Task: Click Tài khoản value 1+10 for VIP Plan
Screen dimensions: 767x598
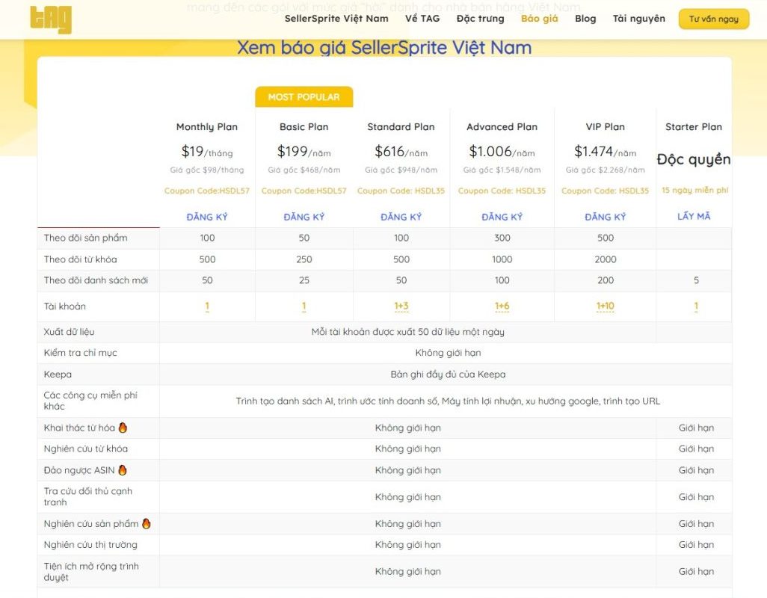Action: (605, 306)
